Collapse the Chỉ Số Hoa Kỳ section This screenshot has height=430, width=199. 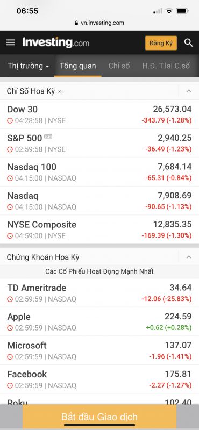click(189, 91)
